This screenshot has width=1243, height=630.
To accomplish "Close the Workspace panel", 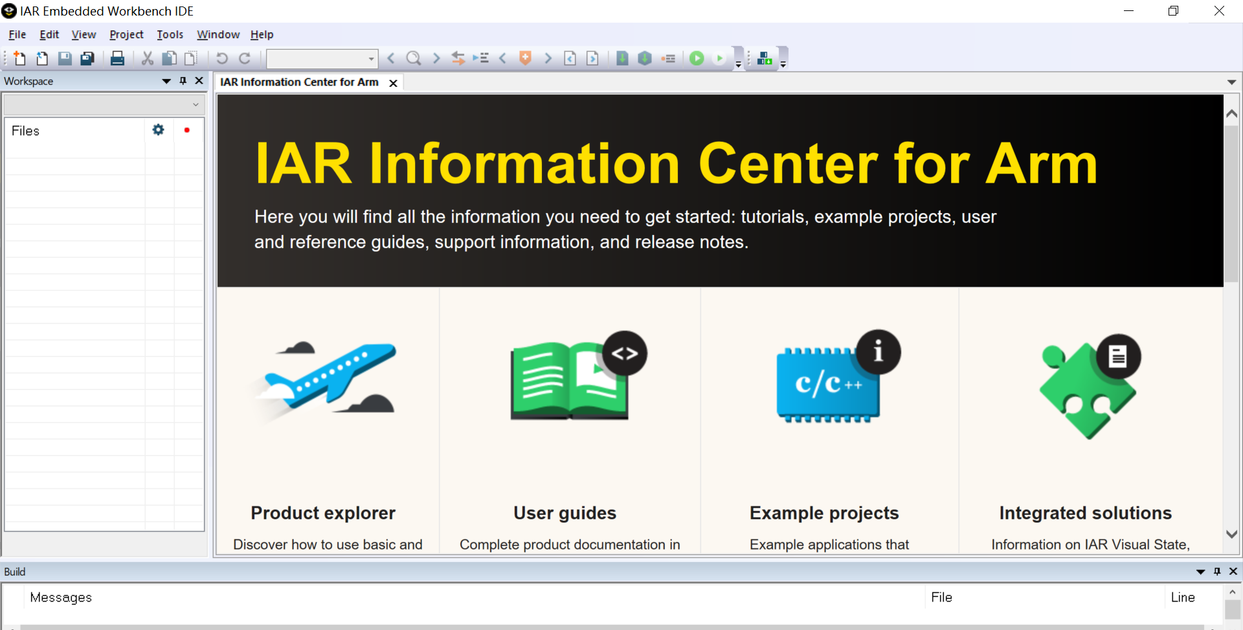I will pos(199,81).
